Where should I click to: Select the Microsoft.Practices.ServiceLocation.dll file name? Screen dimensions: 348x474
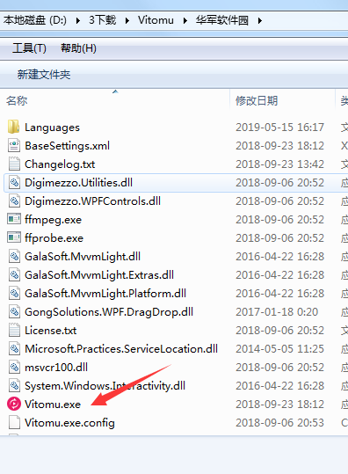(121, 348)
